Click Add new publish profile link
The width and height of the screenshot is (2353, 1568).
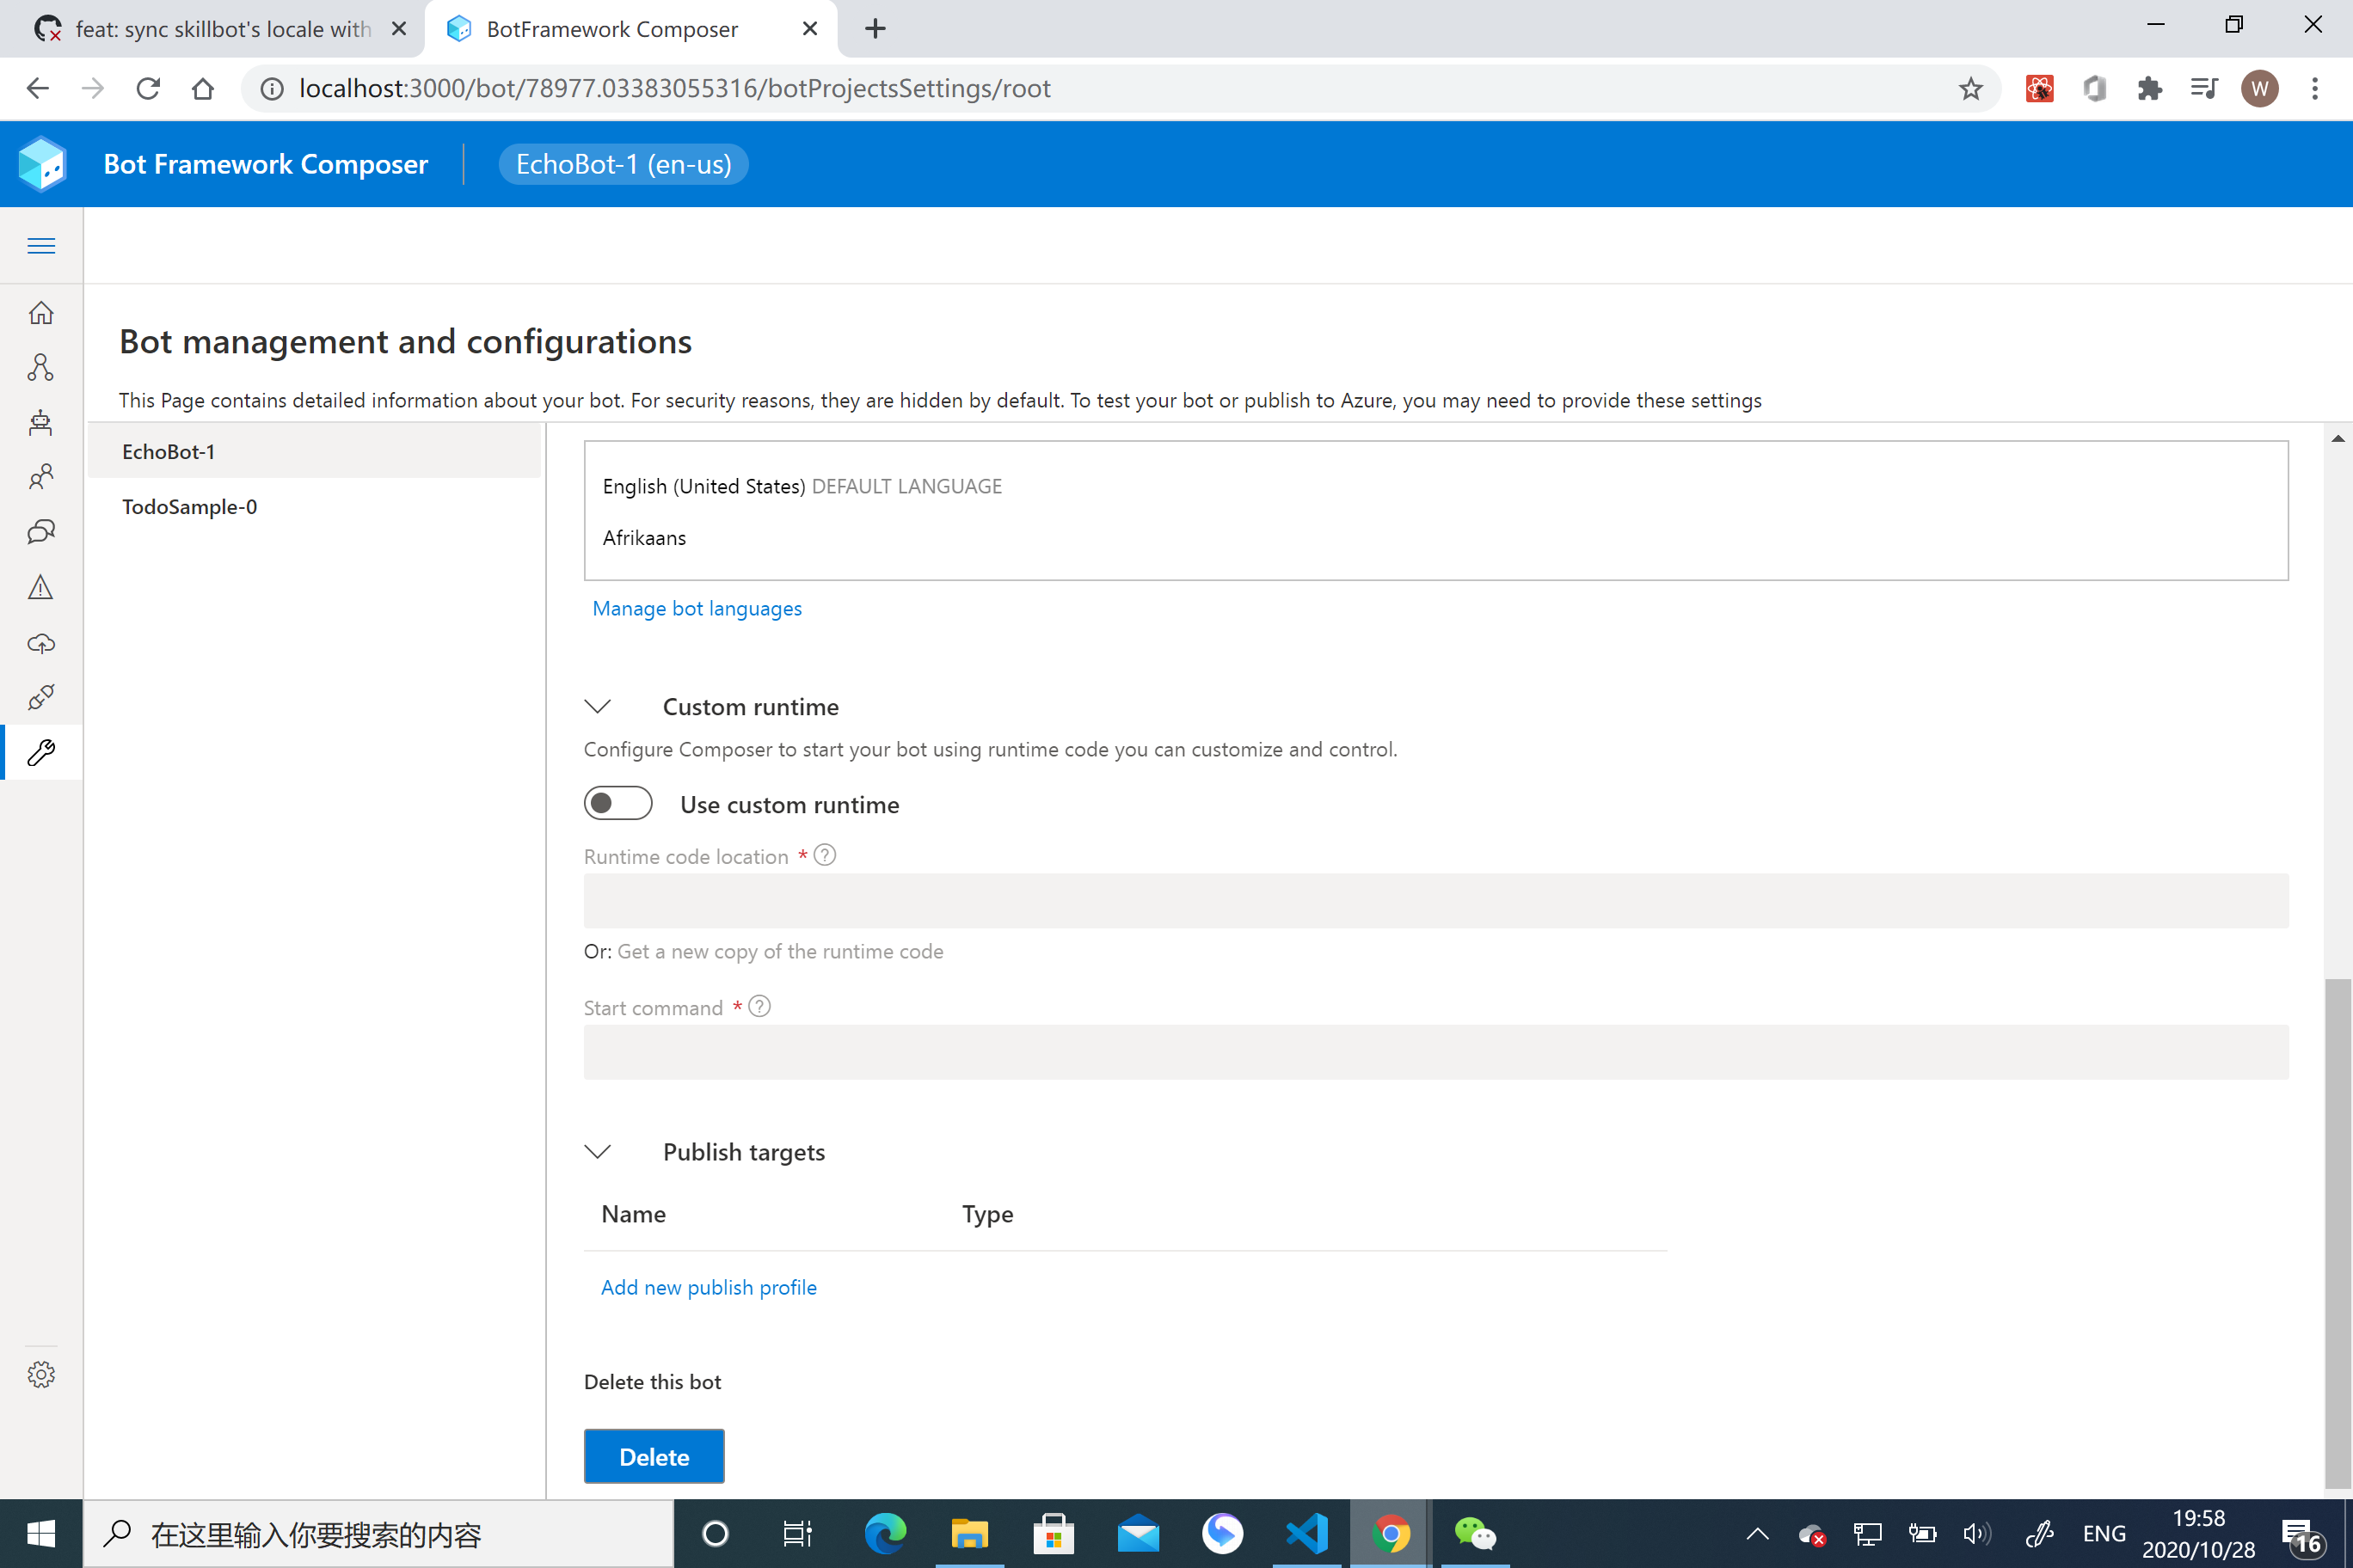709,1288
